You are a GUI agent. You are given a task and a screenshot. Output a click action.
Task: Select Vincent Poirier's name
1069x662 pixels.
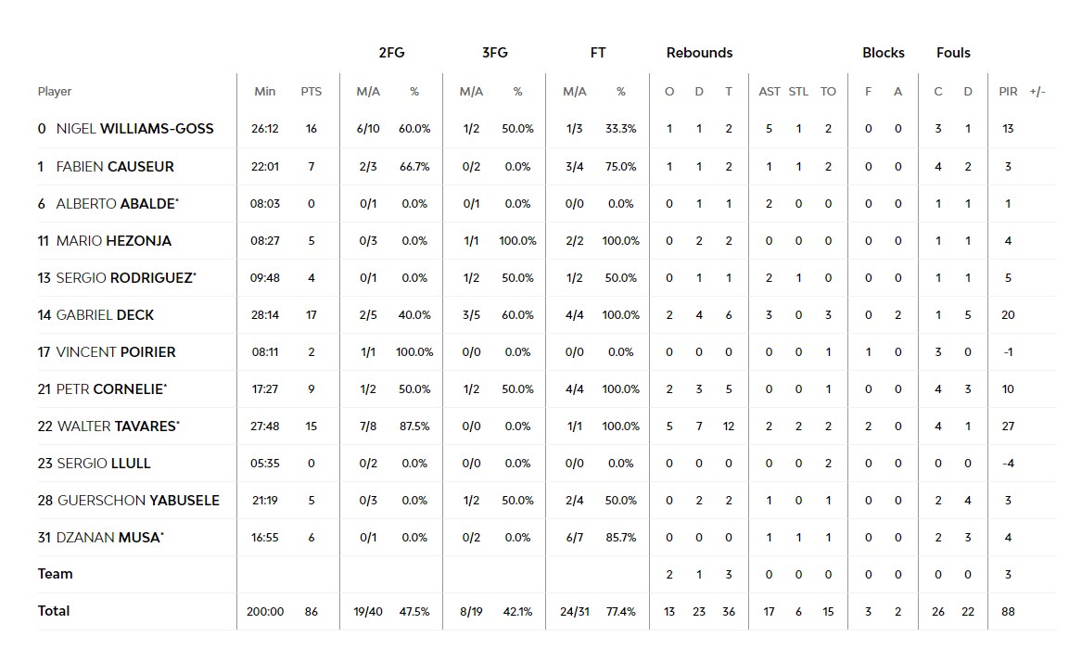click(115, 352)
